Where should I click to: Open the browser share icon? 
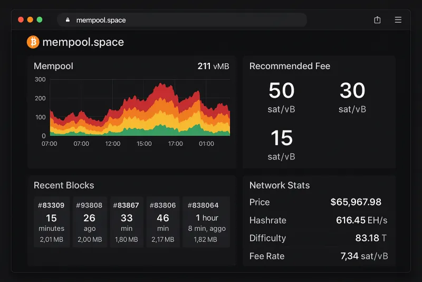point(377,20)
